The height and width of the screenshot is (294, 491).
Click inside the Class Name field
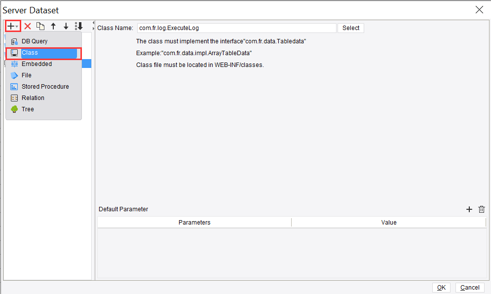point(236,28)
